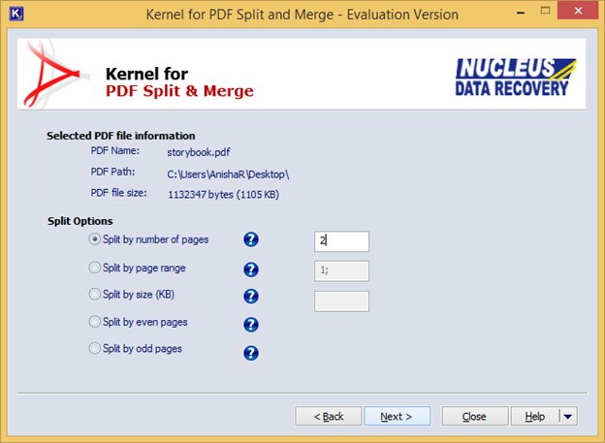The width and height of the screenshot is (605, 443).
Task: Open help icon beside Split by even pages
Action: point(251,325)
